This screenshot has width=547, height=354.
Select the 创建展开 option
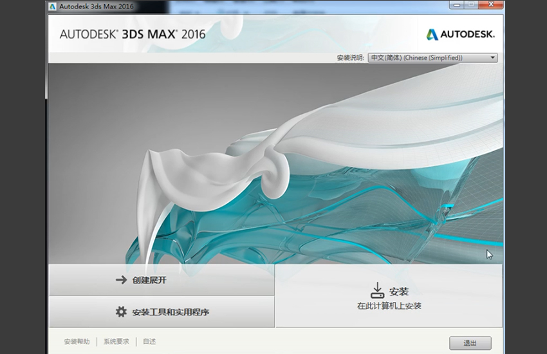click(162, 280)
